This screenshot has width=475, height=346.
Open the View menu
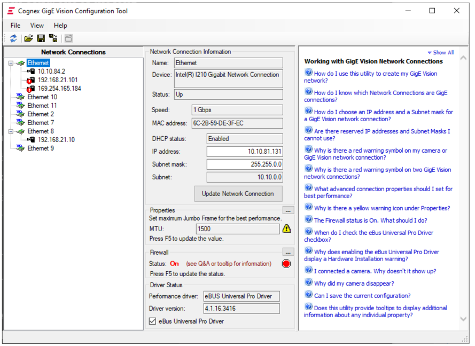(36, 25)
